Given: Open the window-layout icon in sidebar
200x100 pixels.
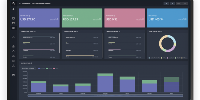Looking at the screenshot, I should pyautogui.click(x=13, y=18).
